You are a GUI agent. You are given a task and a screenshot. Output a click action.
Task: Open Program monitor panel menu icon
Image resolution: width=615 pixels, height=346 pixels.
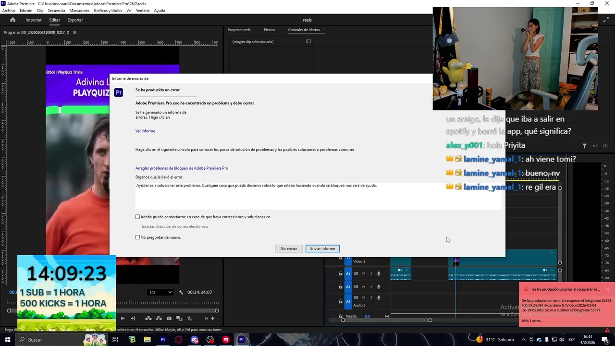[x=74, y=32]
